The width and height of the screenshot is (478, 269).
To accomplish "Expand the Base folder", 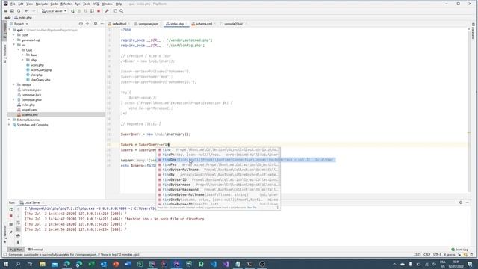I will tap(22, 55).
